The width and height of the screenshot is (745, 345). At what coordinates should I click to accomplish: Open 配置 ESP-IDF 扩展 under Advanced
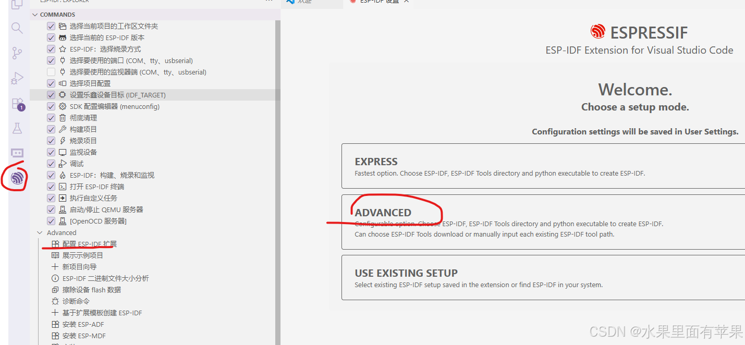click(x=89, y=244)
